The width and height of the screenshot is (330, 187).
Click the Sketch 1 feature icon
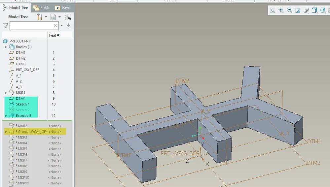12,104
